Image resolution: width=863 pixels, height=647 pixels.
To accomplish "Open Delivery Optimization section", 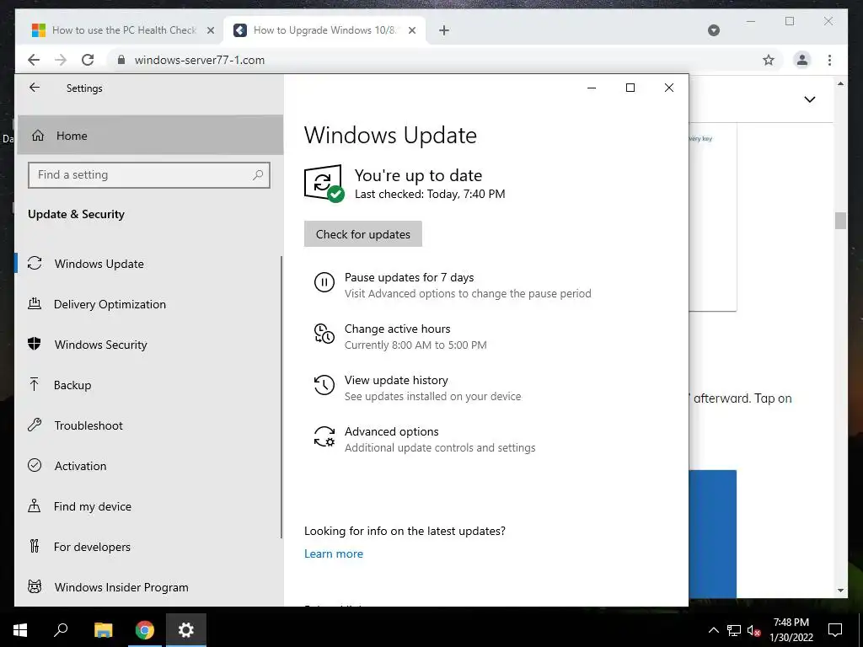I will pyautogui.click(x=147, y=304).
